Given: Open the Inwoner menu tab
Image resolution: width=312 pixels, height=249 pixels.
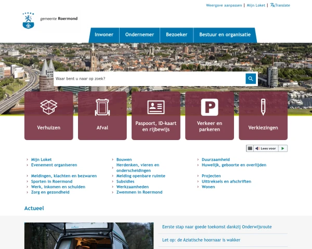Looking at the screenshot, I should [104, 35].
